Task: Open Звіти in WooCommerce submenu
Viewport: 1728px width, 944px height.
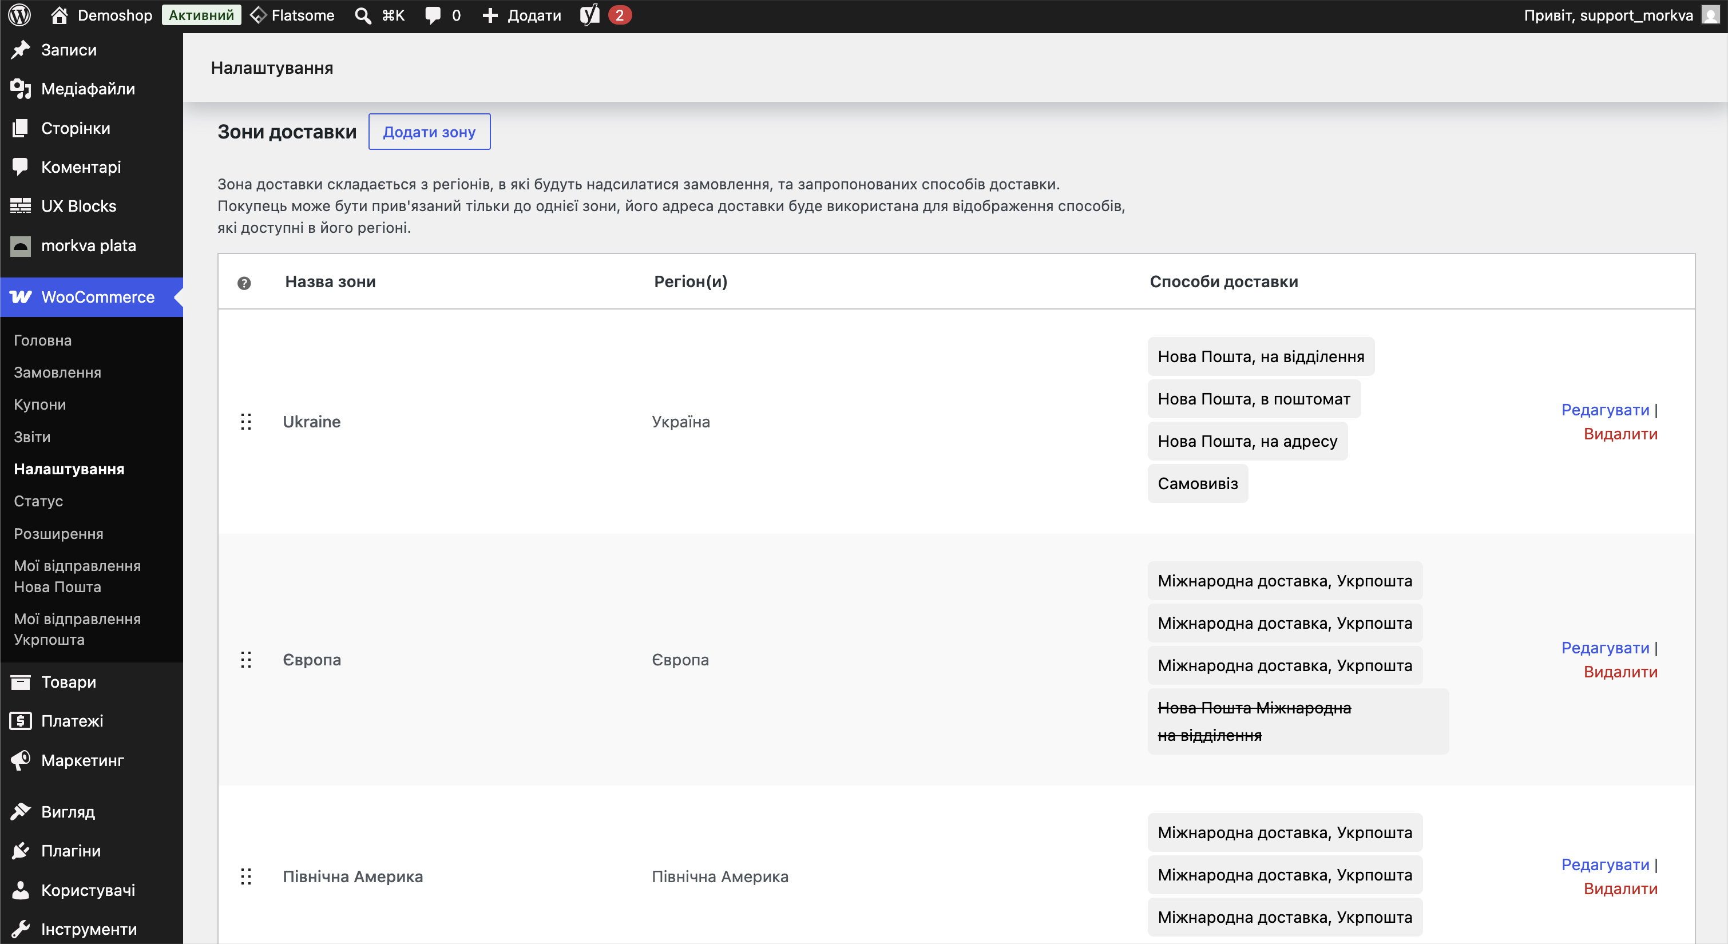Action: coord(32,437)
